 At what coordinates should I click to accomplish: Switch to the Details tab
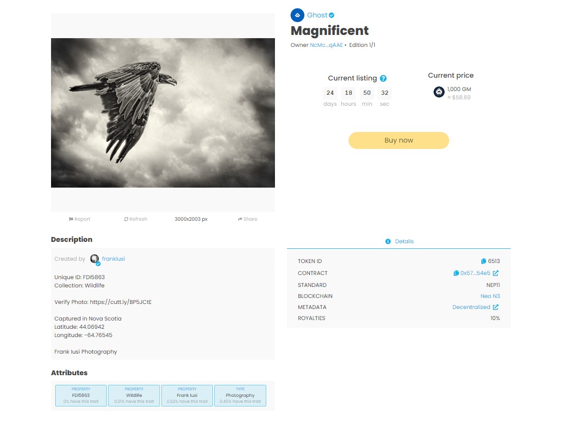click(399, 241)
